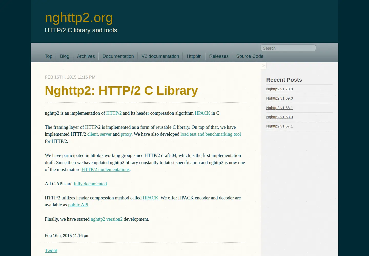This screenshot has width=369, height=256.
Task: Follow the HTTP/2 link in first paragraph
Action: pyautogui.click(x=114, y=113)
